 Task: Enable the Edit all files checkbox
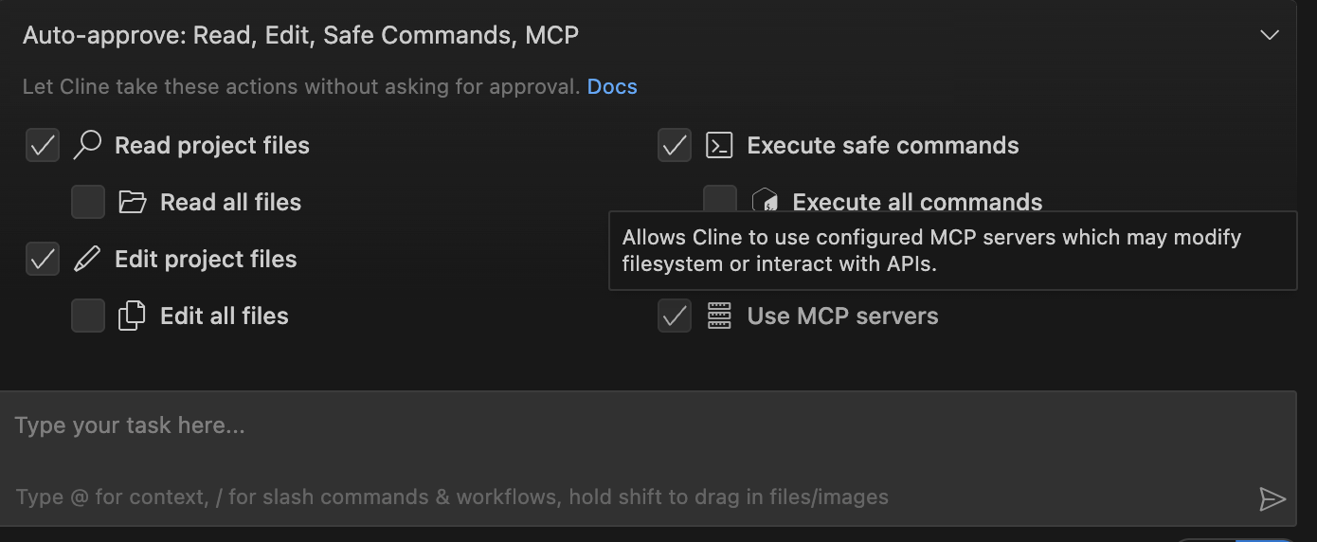tap(88, 316)
